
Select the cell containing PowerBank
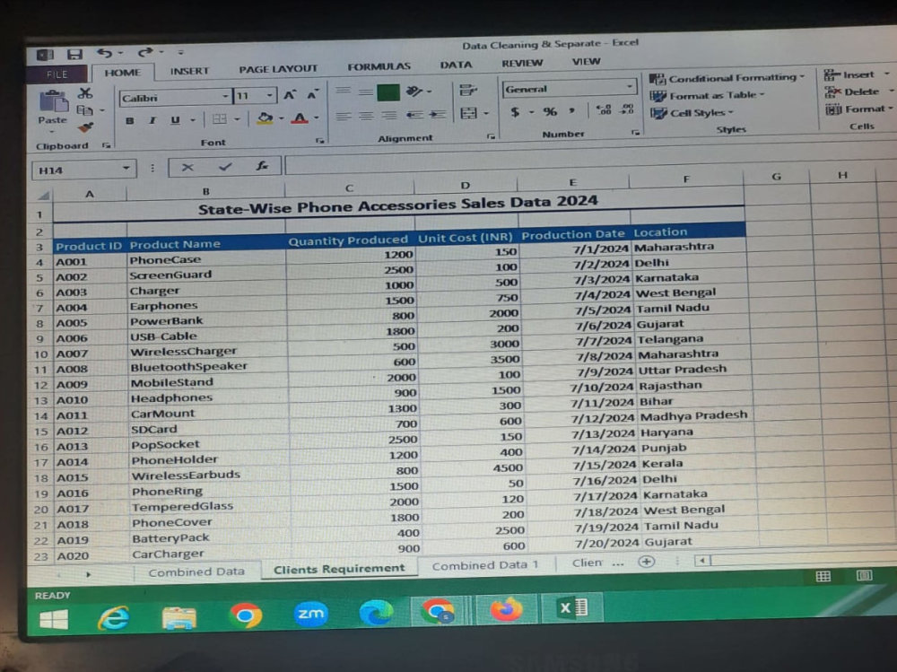click(207, 321)
